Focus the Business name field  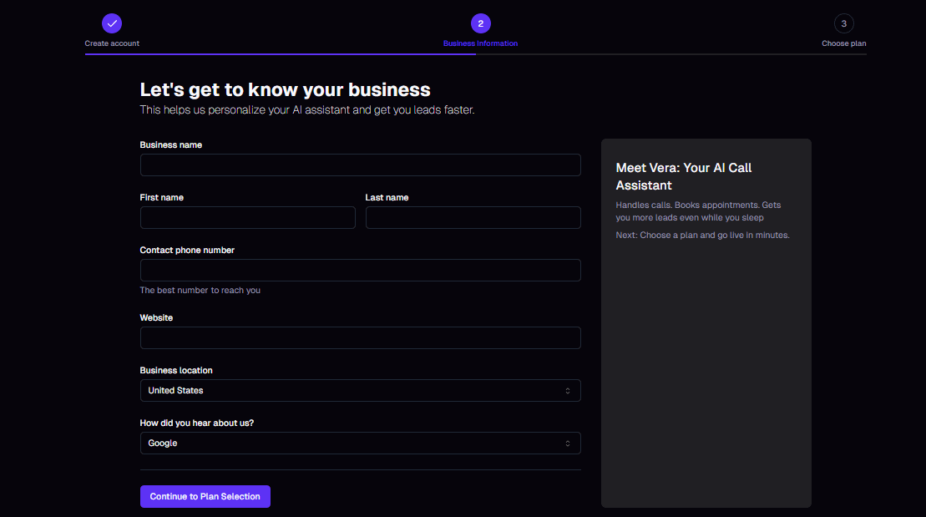pos(360,165)
